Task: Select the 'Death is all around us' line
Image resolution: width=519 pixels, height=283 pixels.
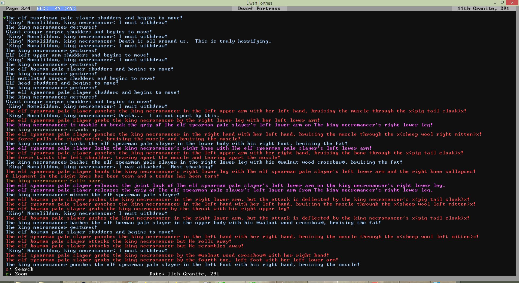Action: 138,41
